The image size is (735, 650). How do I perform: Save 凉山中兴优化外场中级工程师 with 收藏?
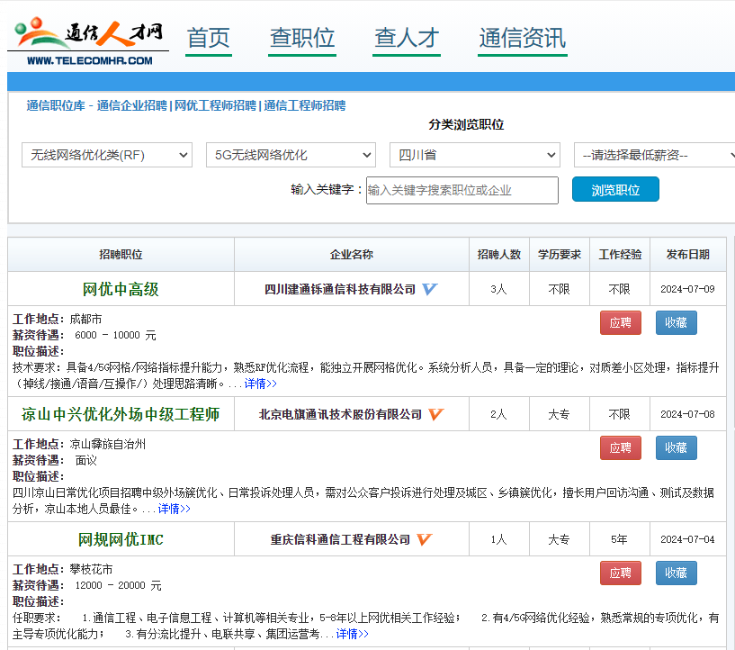tap(676, 447)
